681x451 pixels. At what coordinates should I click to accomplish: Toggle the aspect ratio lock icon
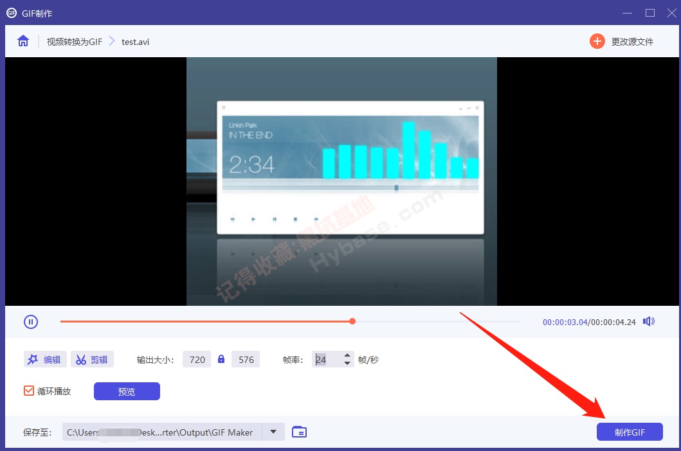[221, 359]
